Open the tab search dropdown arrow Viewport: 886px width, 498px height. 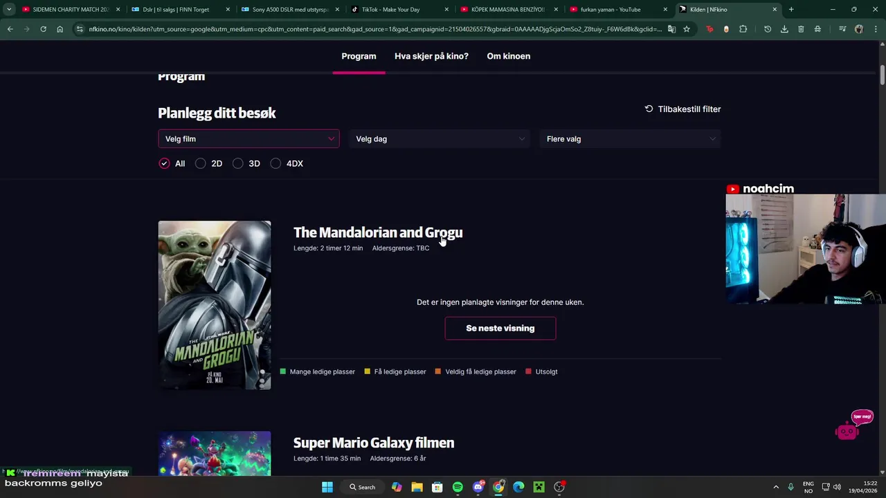point(9,10)
